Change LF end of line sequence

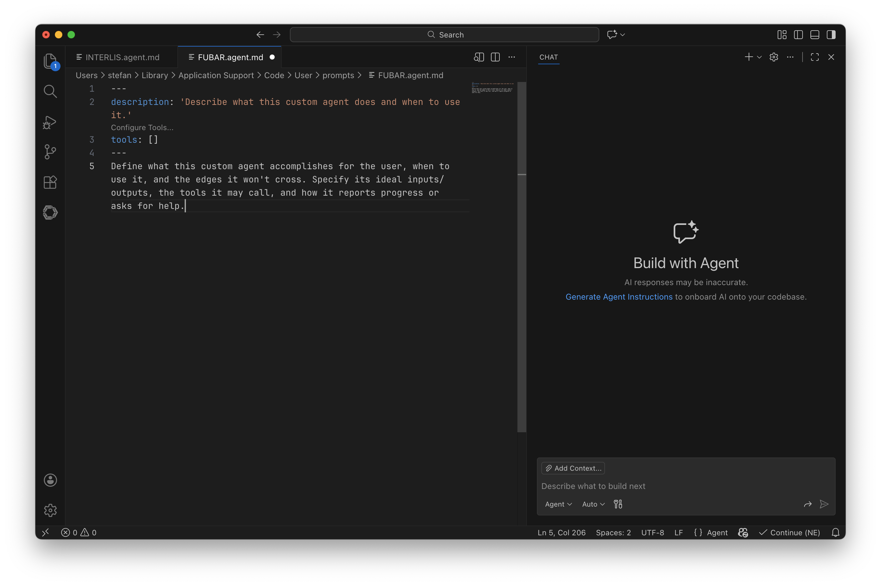coord(678,532)
